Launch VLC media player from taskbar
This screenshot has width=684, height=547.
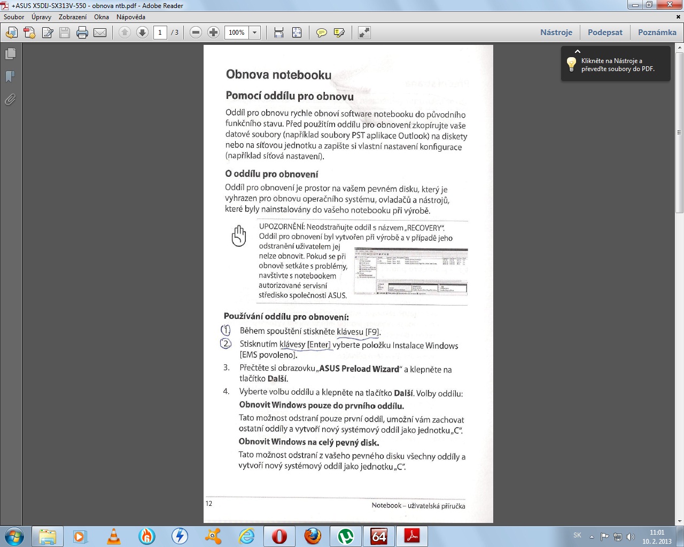pos(114,536)
